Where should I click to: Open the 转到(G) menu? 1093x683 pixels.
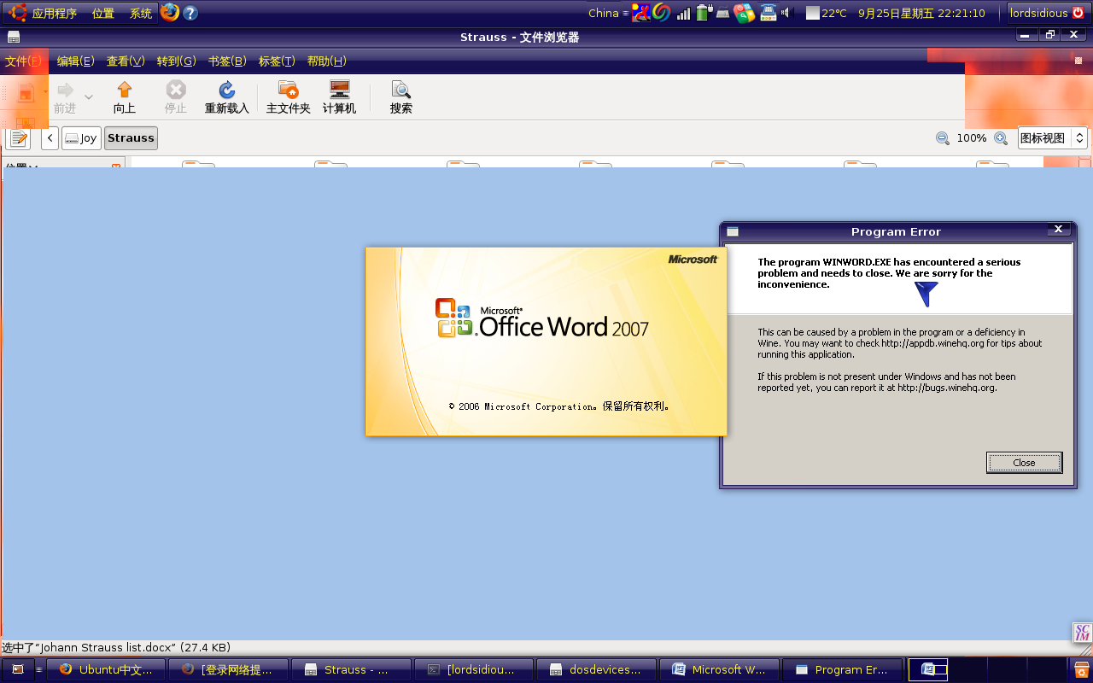[x=176, y=61]
